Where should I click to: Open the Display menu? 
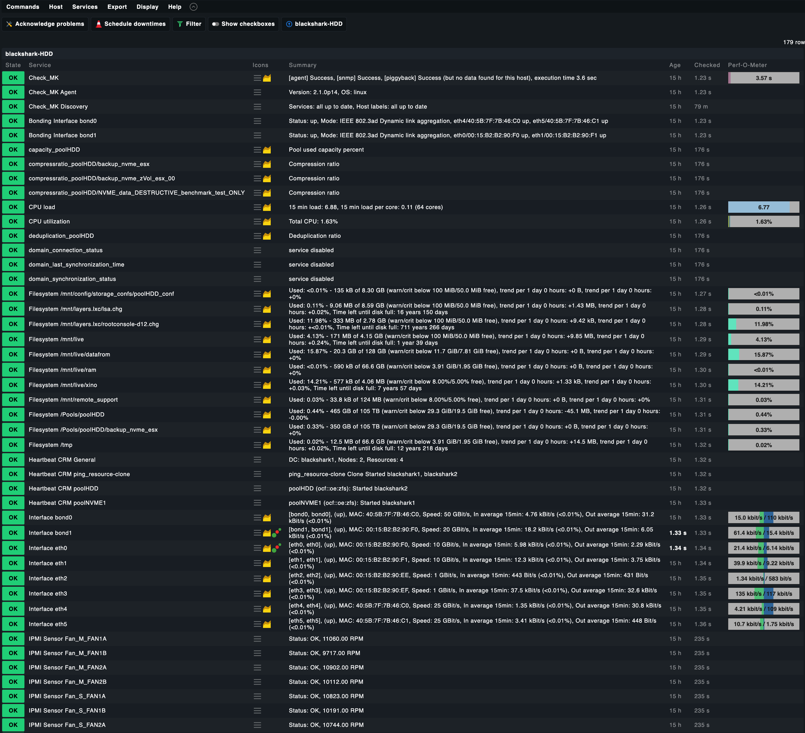[x=147, y=7]
